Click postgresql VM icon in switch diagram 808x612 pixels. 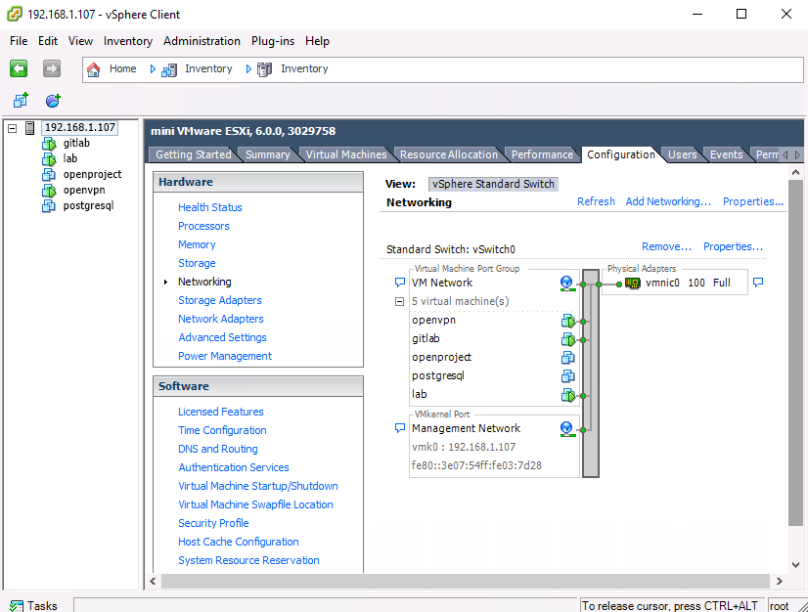[568, 376]
